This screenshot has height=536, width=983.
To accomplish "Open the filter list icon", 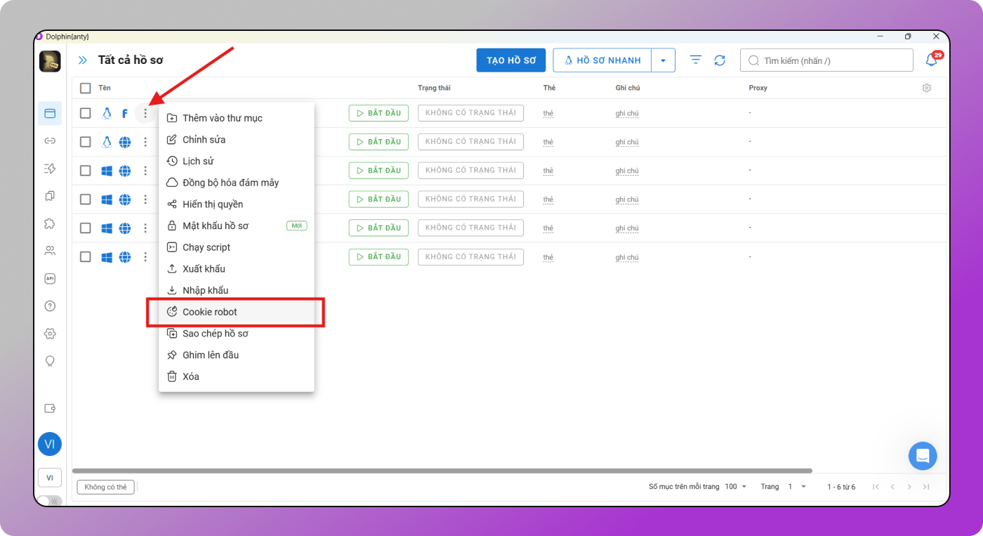I will pos(696,60).
